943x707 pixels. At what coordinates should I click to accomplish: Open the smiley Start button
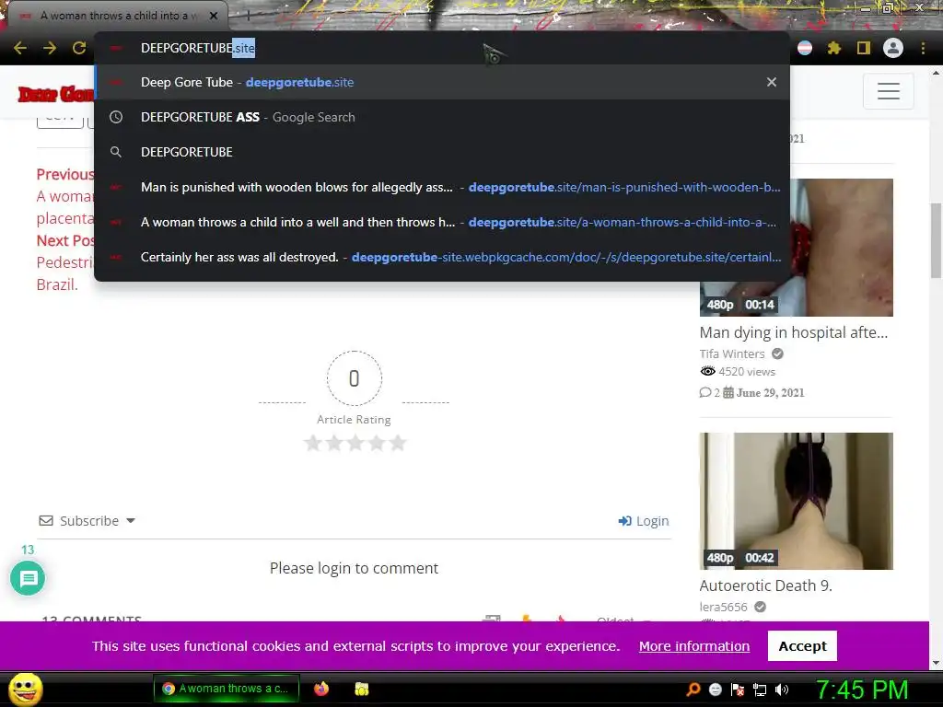tap(25, 689)
